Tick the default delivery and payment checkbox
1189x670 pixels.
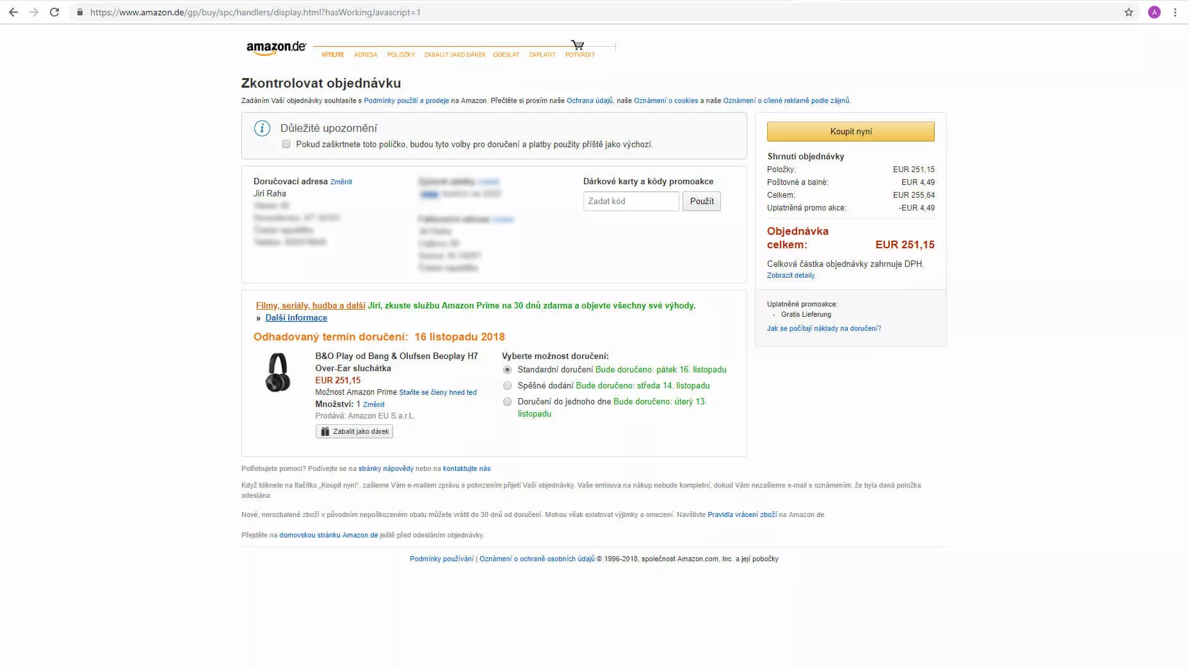pyautogui.click(x=286, y=144)
